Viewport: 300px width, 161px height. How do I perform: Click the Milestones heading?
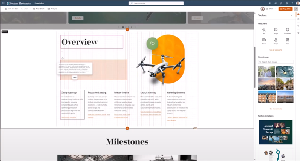click(127, 142)
